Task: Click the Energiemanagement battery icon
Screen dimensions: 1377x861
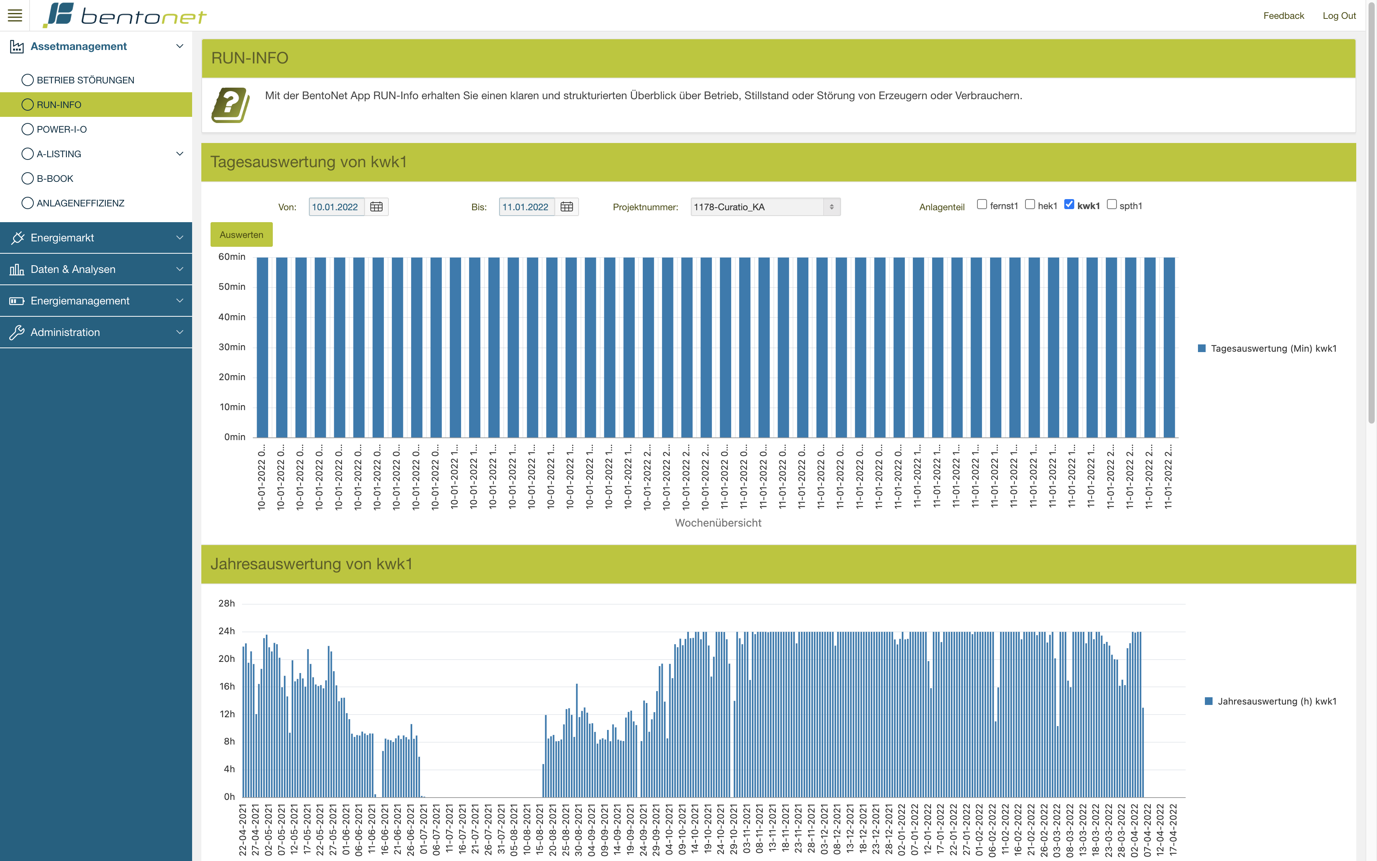Action: tap(17, 301)
